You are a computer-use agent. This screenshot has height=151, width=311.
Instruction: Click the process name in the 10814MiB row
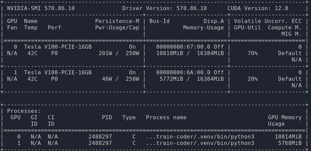[x=200, y=137]
